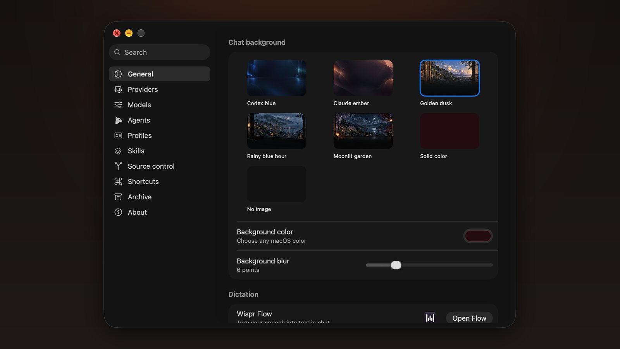Show the About page

(x=160, y=212)
